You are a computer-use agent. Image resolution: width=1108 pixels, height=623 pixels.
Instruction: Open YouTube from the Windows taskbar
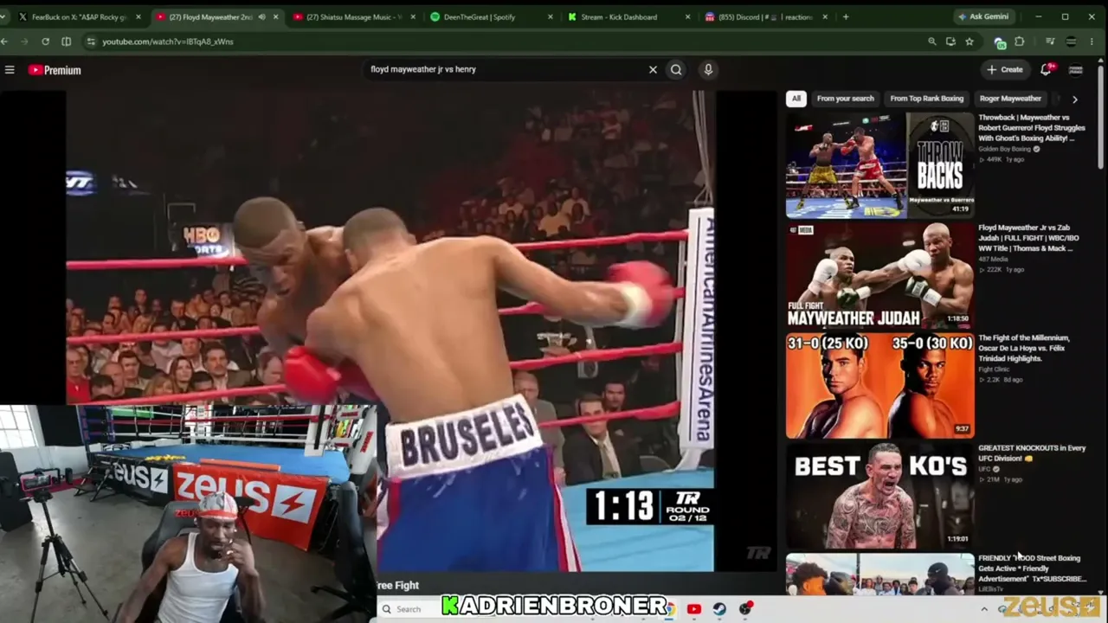point(694,609)
